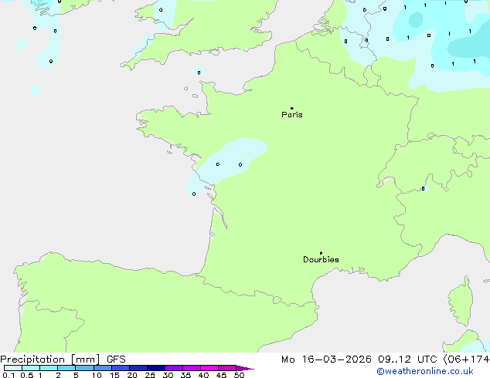Click the date "Mo 16-03-2026"
Viewport: 490px width, 378px height.
tap(327, 359)
